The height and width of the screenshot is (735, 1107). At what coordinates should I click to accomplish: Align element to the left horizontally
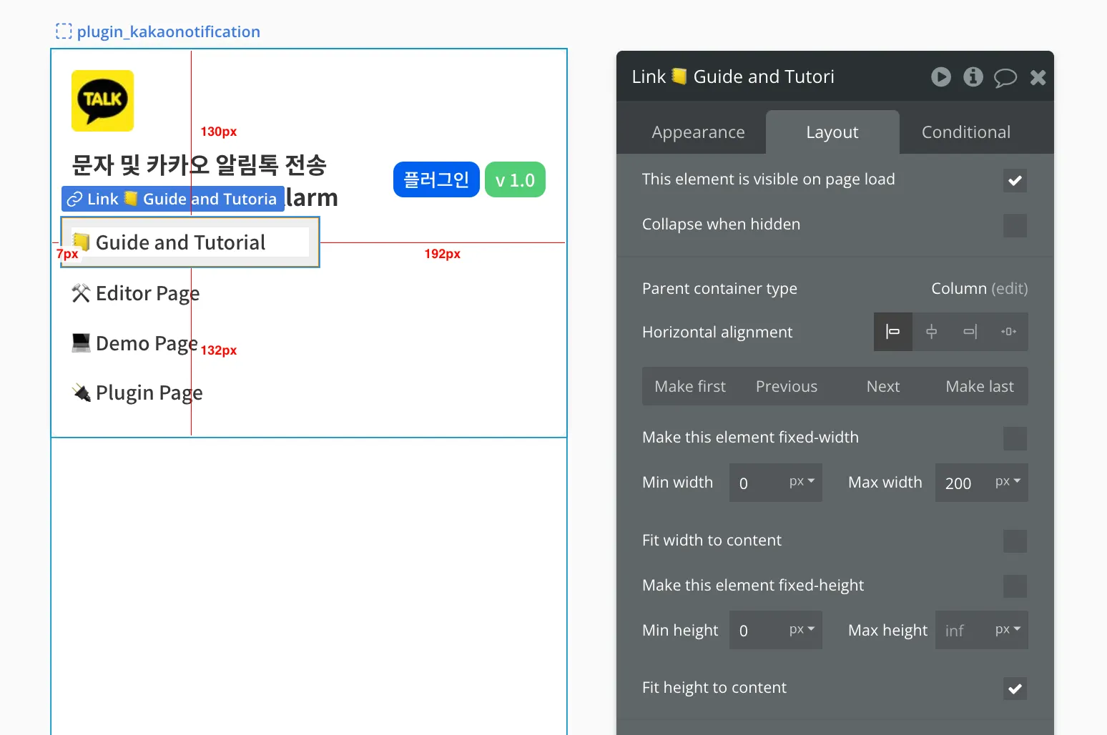coord(893,332)
